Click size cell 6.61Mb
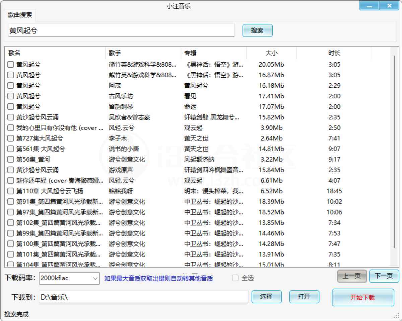The image size is (402, 321). (x=271, y=180)
